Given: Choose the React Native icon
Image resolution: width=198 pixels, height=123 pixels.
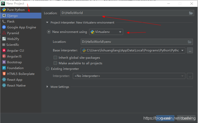Looking at the screenshot, I should (4, 85).
